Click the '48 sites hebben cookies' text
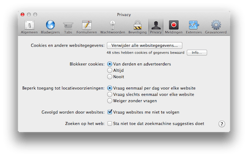This screenshot has width=248, height=157. [x=145, y=52]
